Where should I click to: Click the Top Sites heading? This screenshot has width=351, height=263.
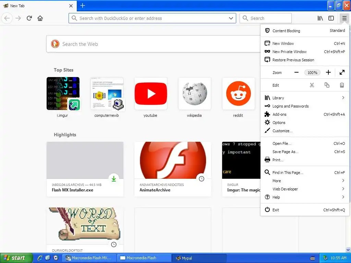63,70
